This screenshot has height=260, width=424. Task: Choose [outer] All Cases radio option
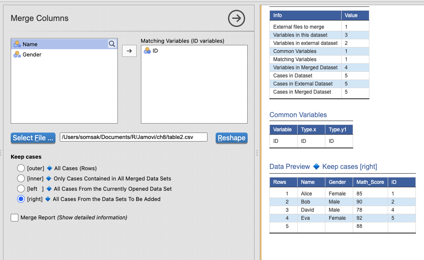(x=21, y=168)
